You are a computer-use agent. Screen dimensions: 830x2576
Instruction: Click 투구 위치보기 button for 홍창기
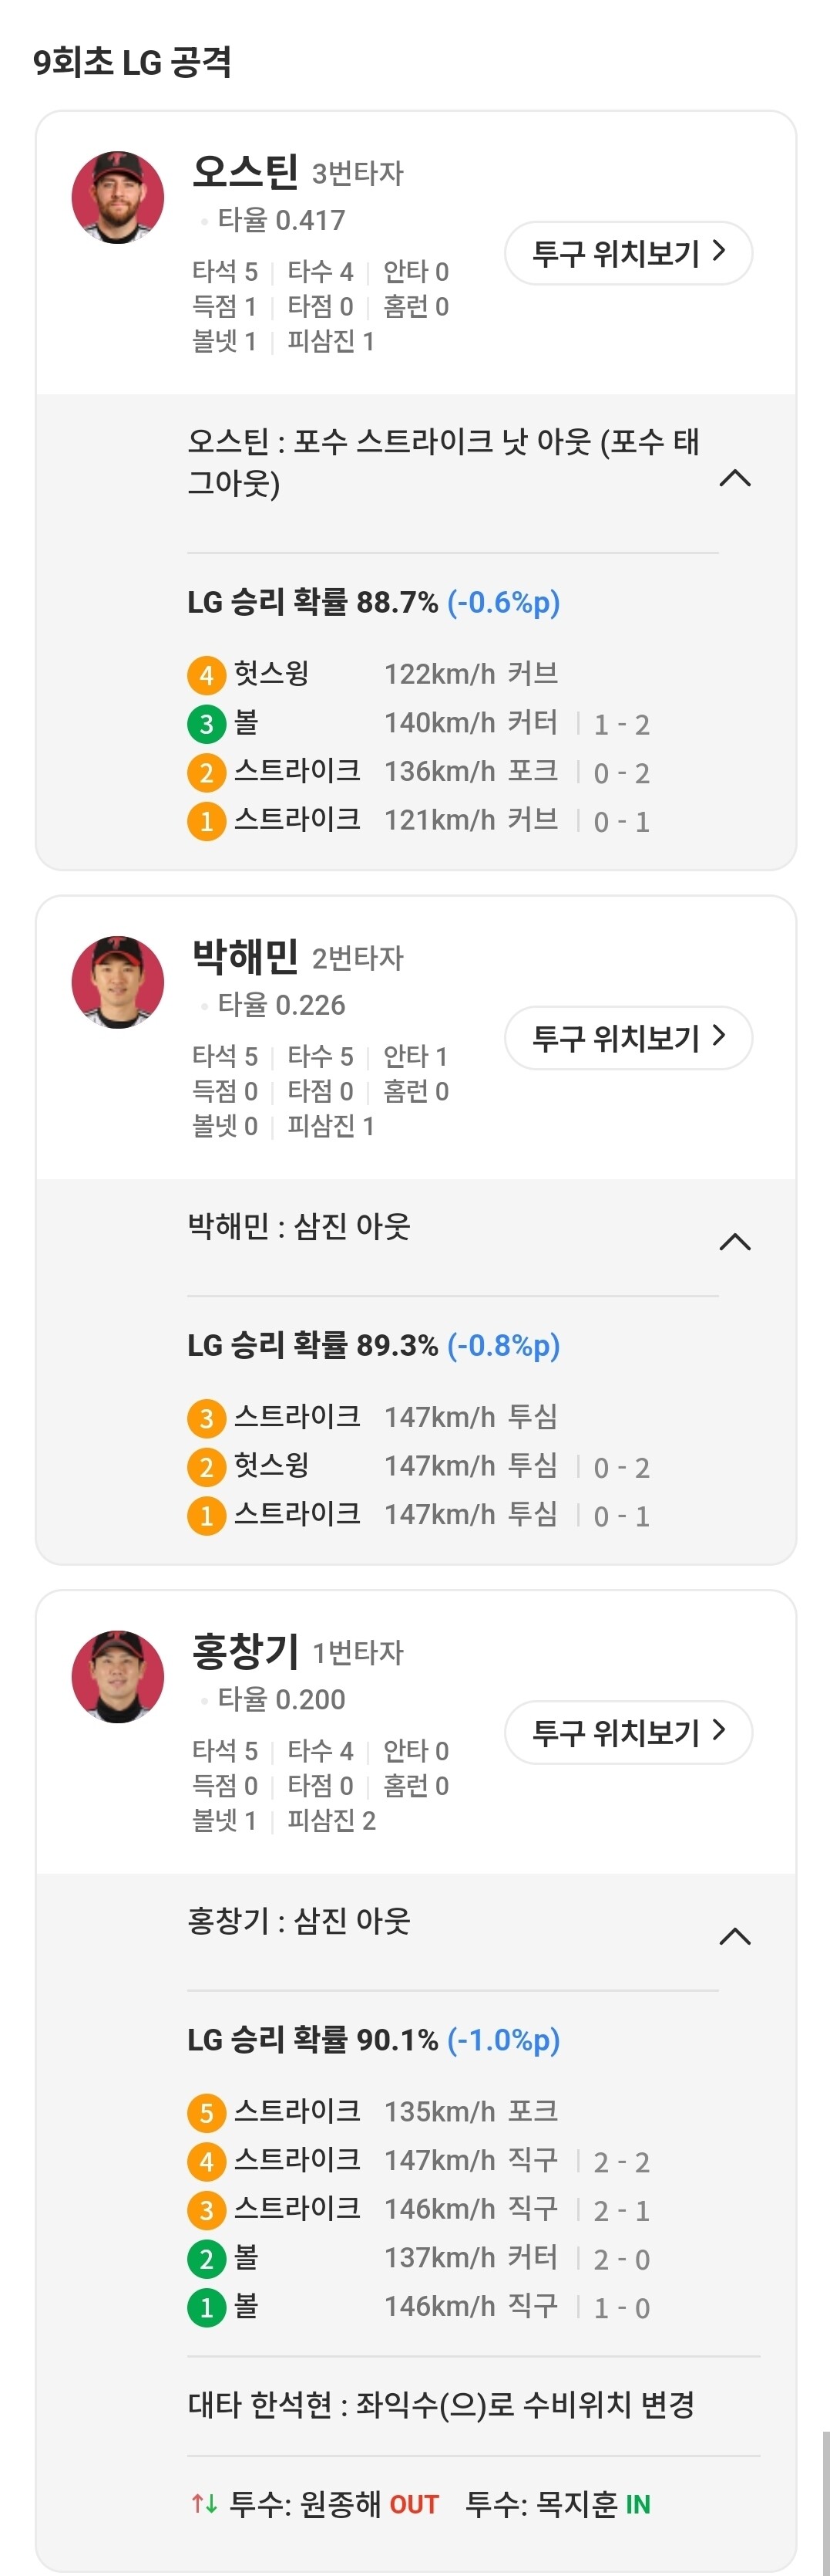[x=628, y=1733]
